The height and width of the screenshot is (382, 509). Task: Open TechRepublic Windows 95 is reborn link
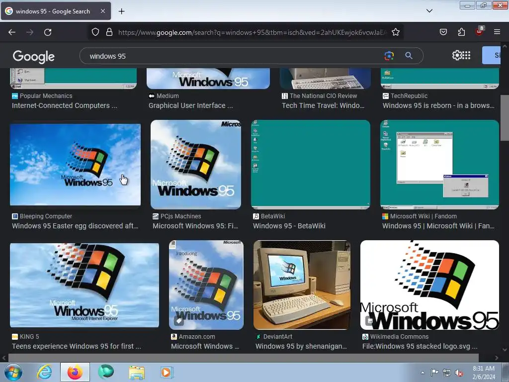(438, 105)
